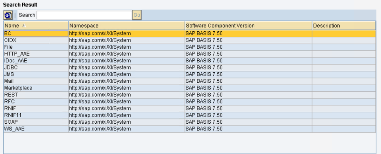This screenshot has width=381, height=154.
Task: Click the sort arrow in Name header
Action: [x=24, y=25]
